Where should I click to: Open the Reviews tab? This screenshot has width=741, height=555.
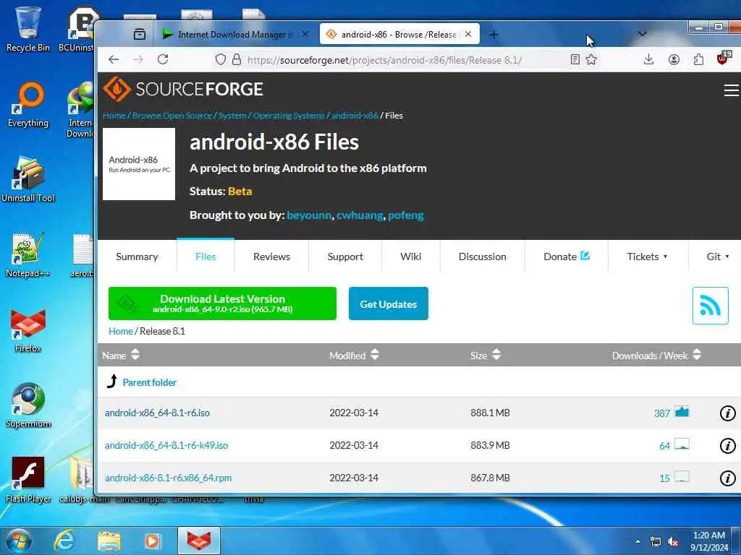tap(272, 257)
